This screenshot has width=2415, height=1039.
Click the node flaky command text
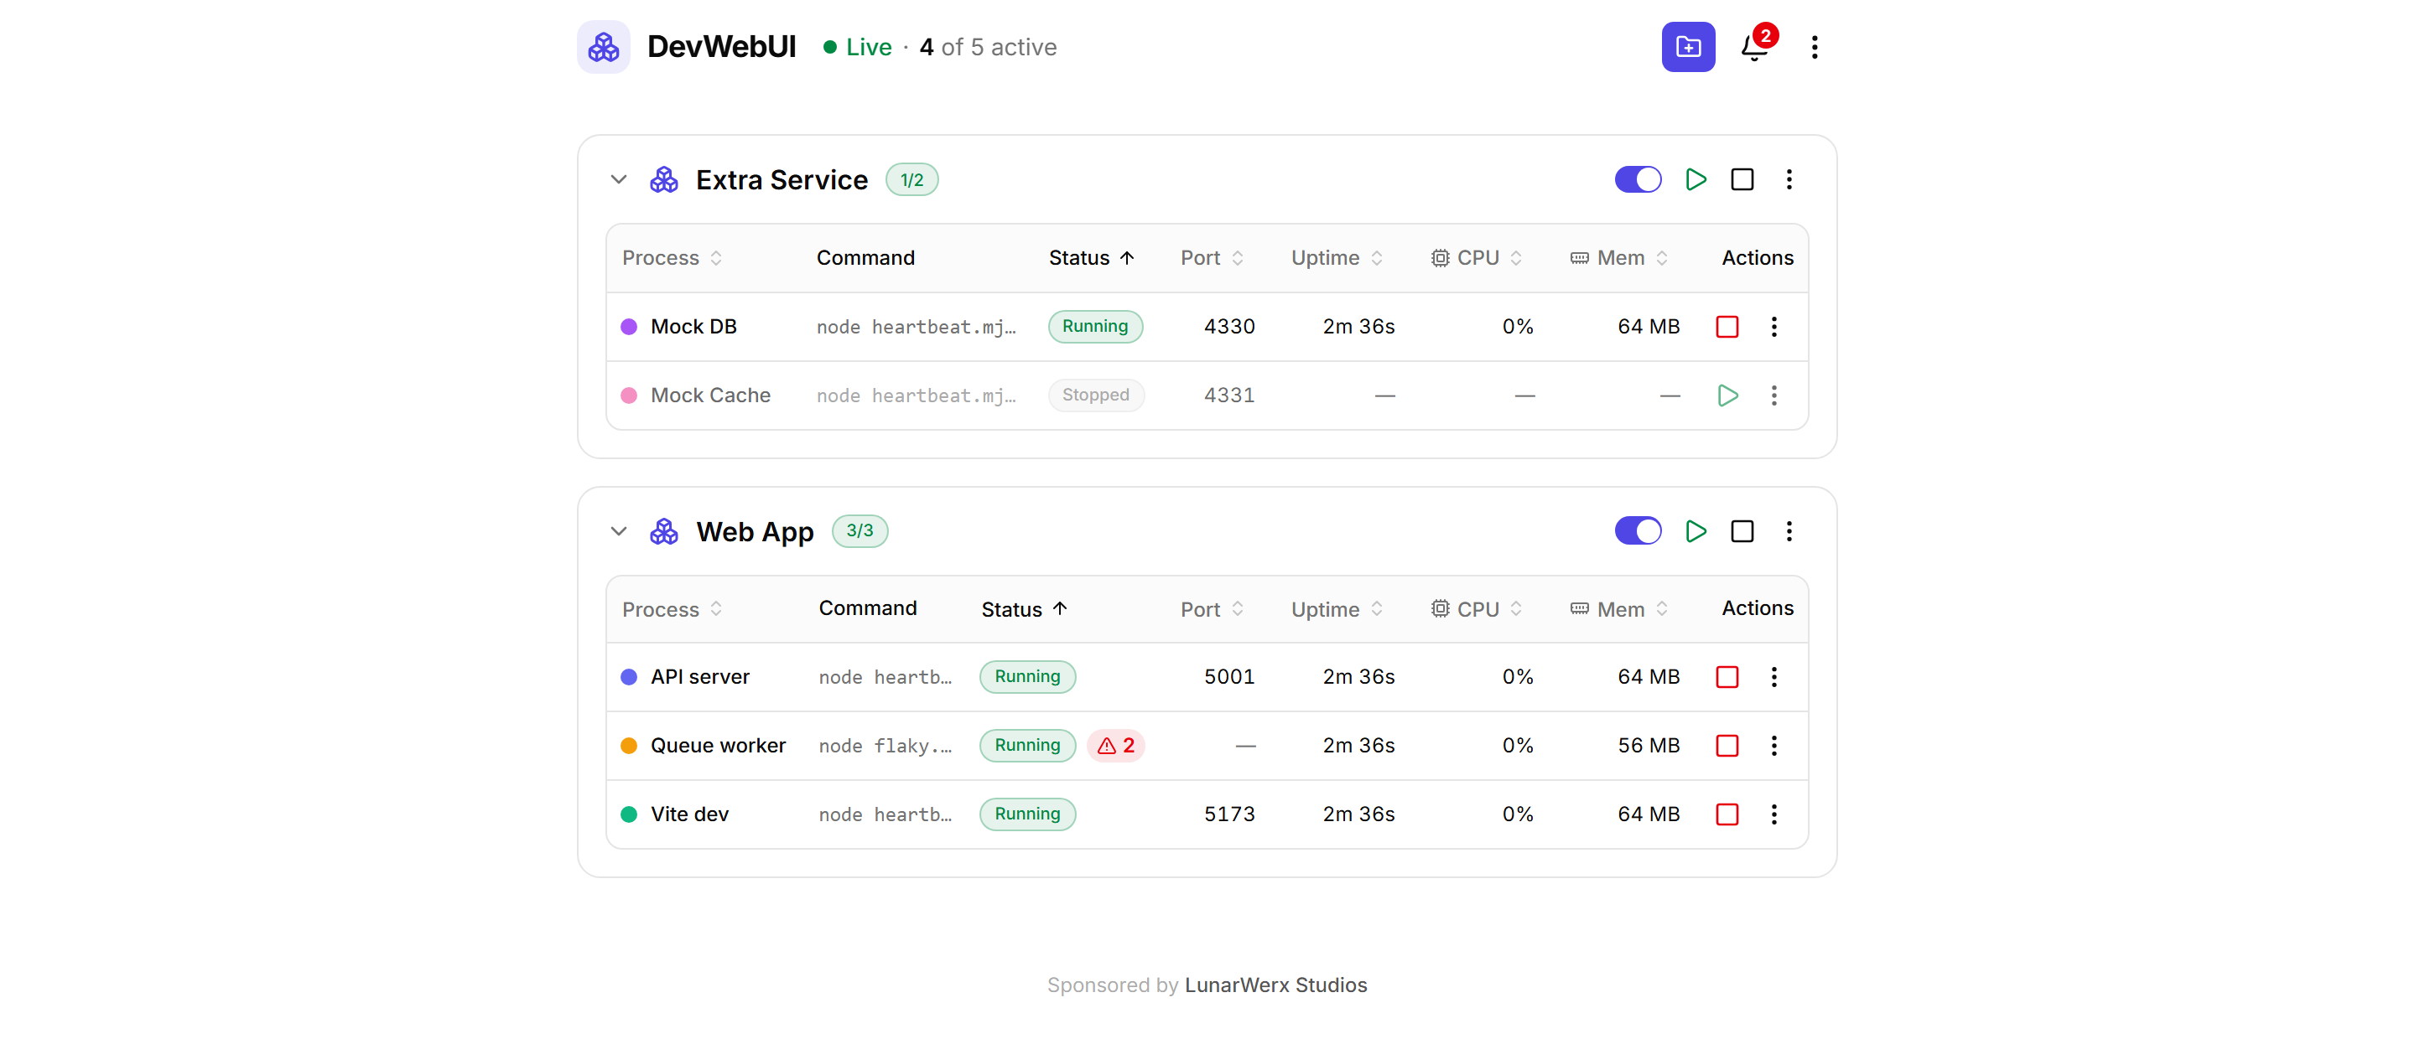[884, 746]
